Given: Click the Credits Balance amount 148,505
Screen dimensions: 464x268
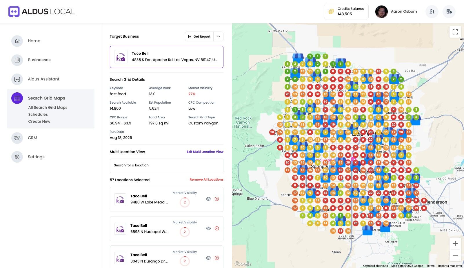Looking at the screenshot, I should pyautogui.click(x=345, y=14).
